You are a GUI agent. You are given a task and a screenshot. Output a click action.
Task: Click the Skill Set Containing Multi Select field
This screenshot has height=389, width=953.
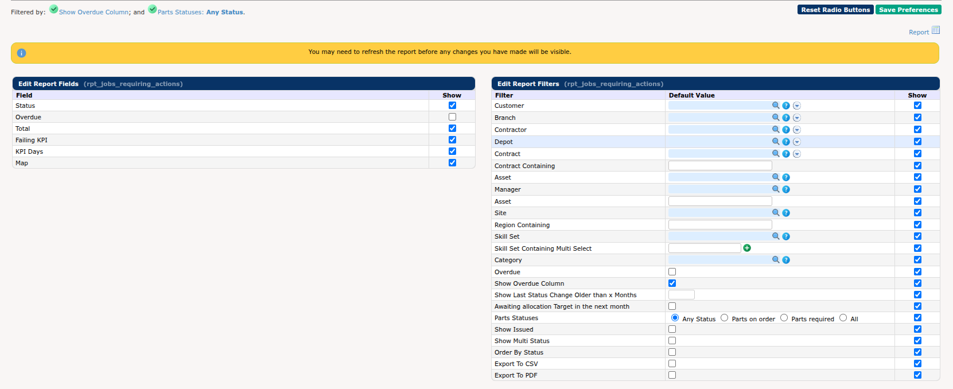click(x=705, y=248)
